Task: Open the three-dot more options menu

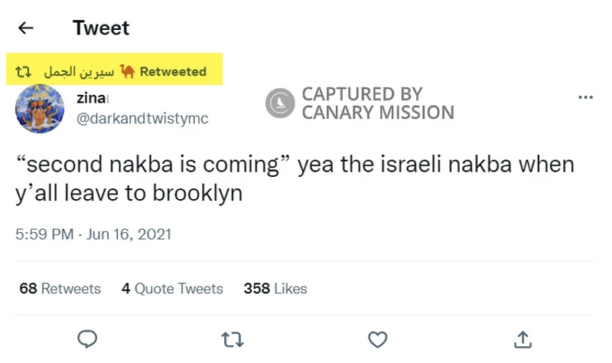Action: 586,97
